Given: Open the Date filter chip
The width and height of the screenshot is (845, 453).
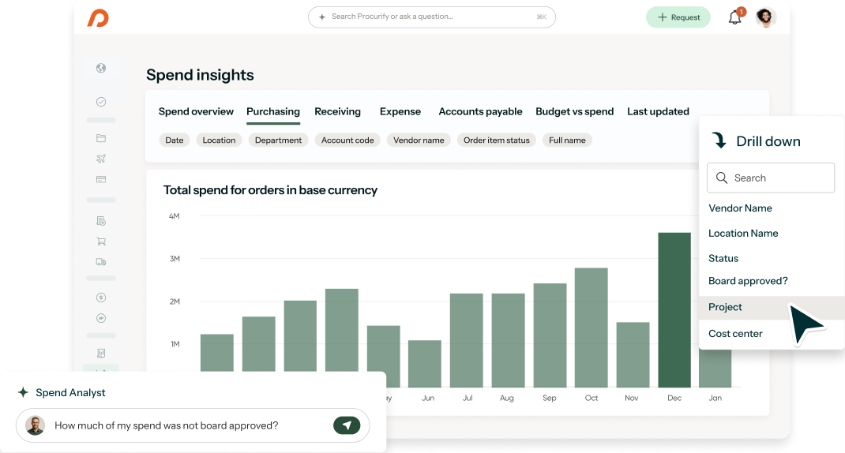Looking at the screenshot, I should [x=174, y=140].
